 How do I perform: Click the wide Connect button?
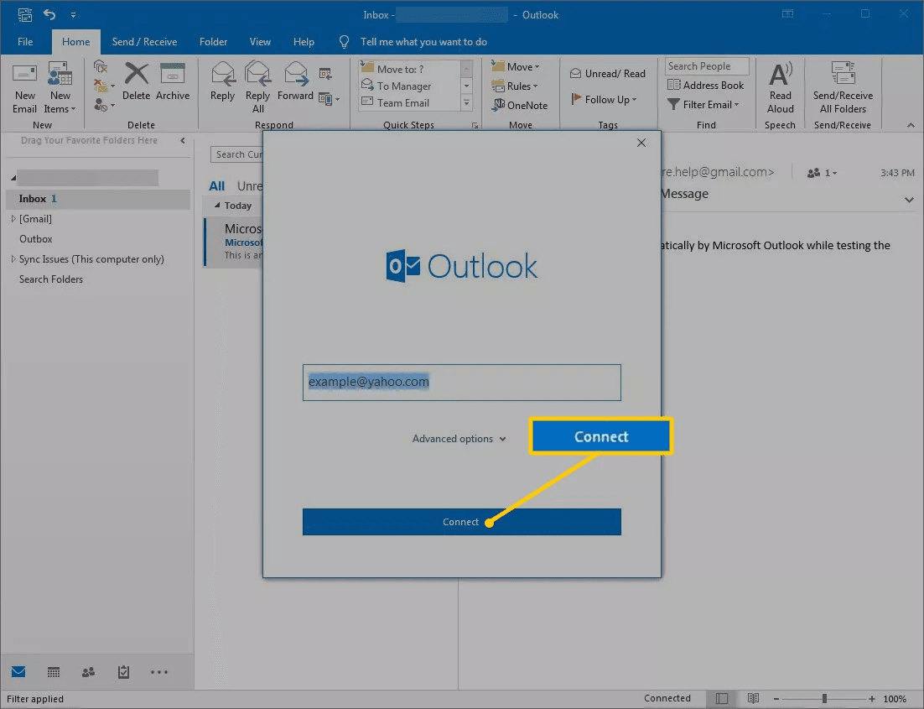coord(461,522)
